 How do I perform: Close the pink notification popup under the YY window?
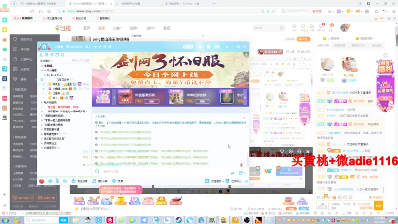(x=139, y=188)
